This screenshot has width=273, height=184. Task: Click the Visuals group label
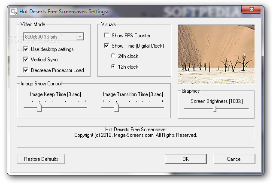tap(108, 24)
